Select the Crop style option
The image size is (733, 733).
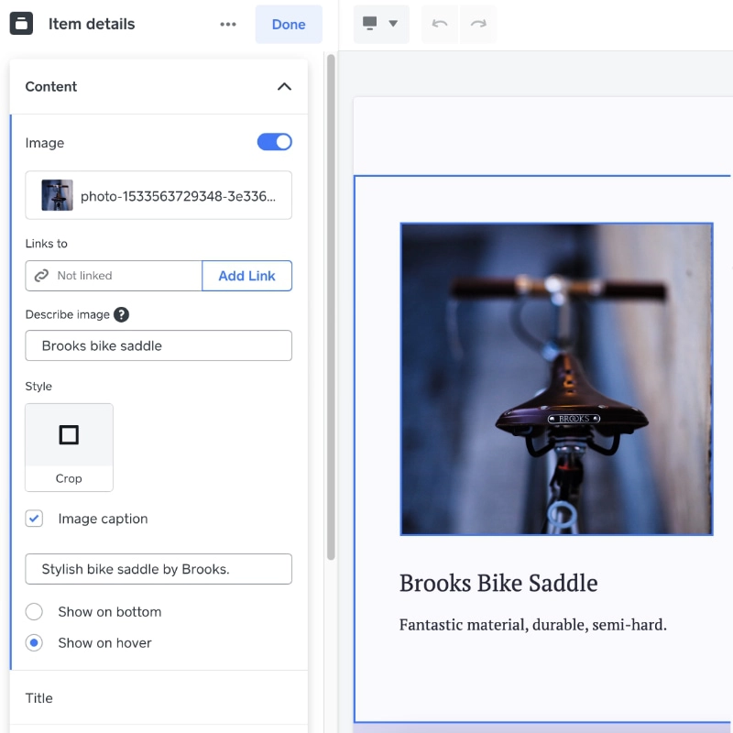[x=69, y=447]
